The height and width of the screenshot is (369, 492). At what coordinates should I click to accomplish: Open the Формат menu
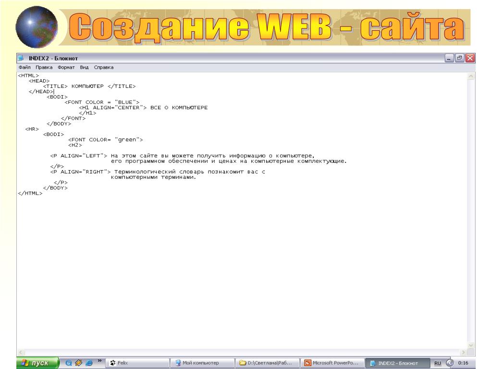[66, 67]
